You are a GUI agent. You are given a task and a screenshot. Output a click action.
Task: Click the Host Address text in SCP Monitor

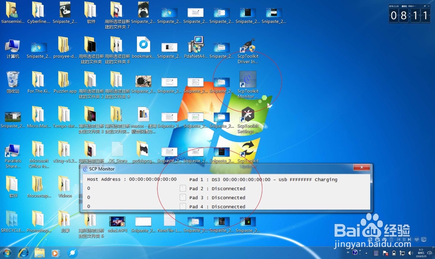[x=132, y=179]
